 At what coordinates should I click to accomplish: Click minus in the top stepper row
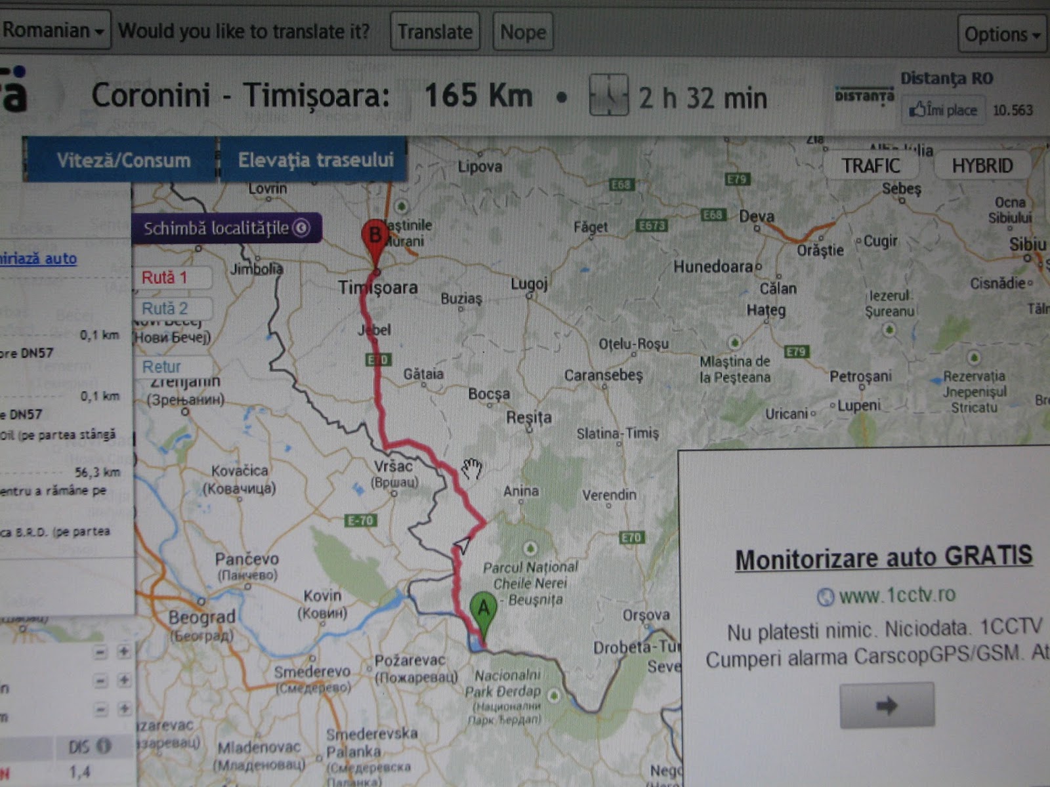click(100, 652)
